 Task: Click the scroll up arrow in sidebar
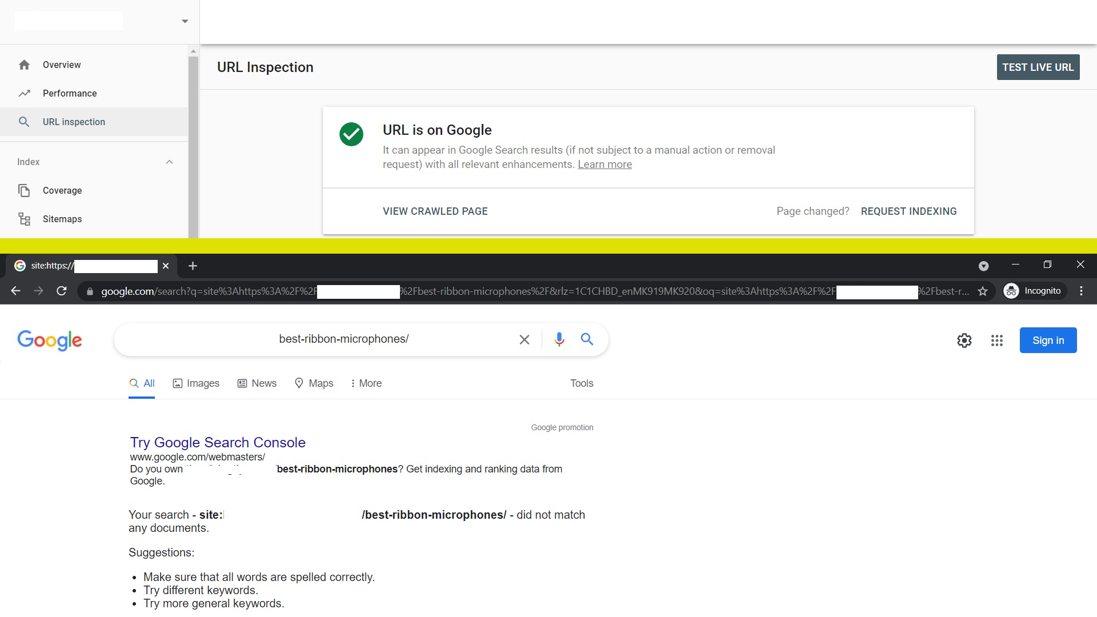click(x=194, y=51)
